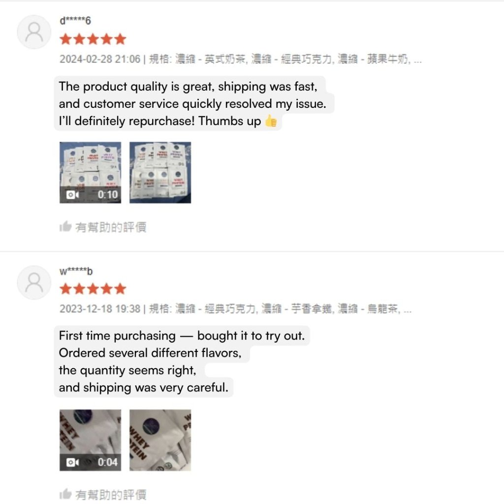Click camera icon on the 0:10 video thumbnail
The image size is (504, 504).
tap(72, 194)
